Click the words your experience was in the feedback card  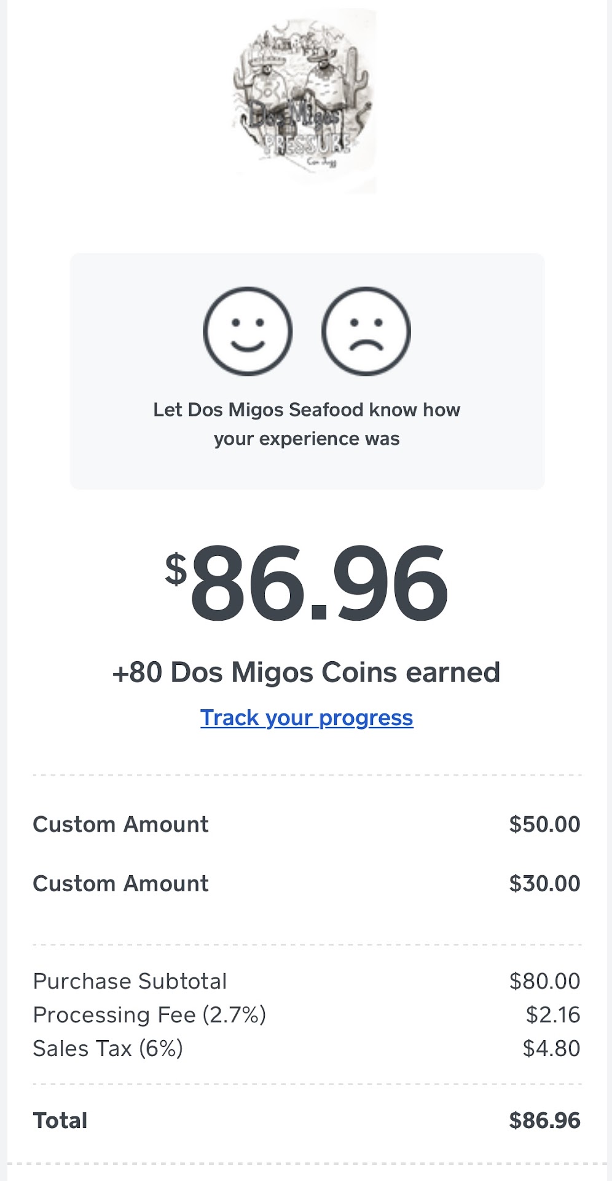(x=307, y=439)
